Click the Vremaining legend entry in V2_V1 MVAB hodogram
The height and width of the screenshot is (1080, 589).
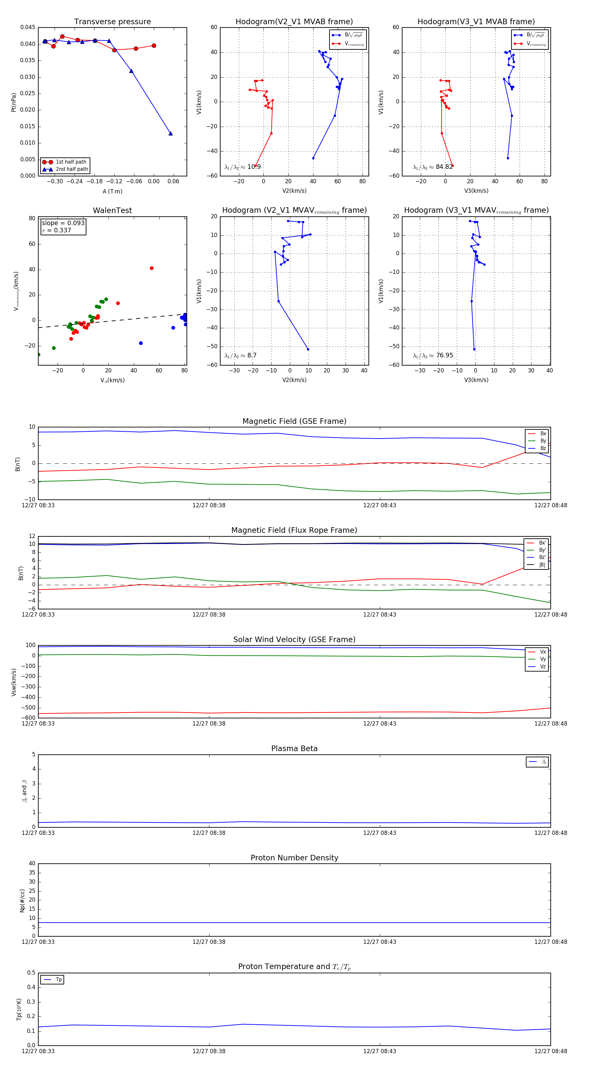pyautogui.click(x=348, y=44)
